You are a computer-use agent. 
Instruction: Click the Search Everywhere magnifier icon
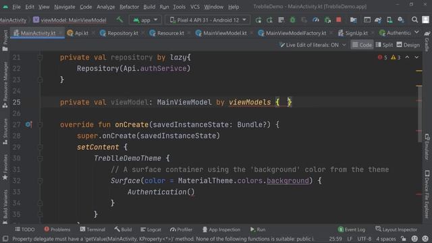(x=414, y=20)
